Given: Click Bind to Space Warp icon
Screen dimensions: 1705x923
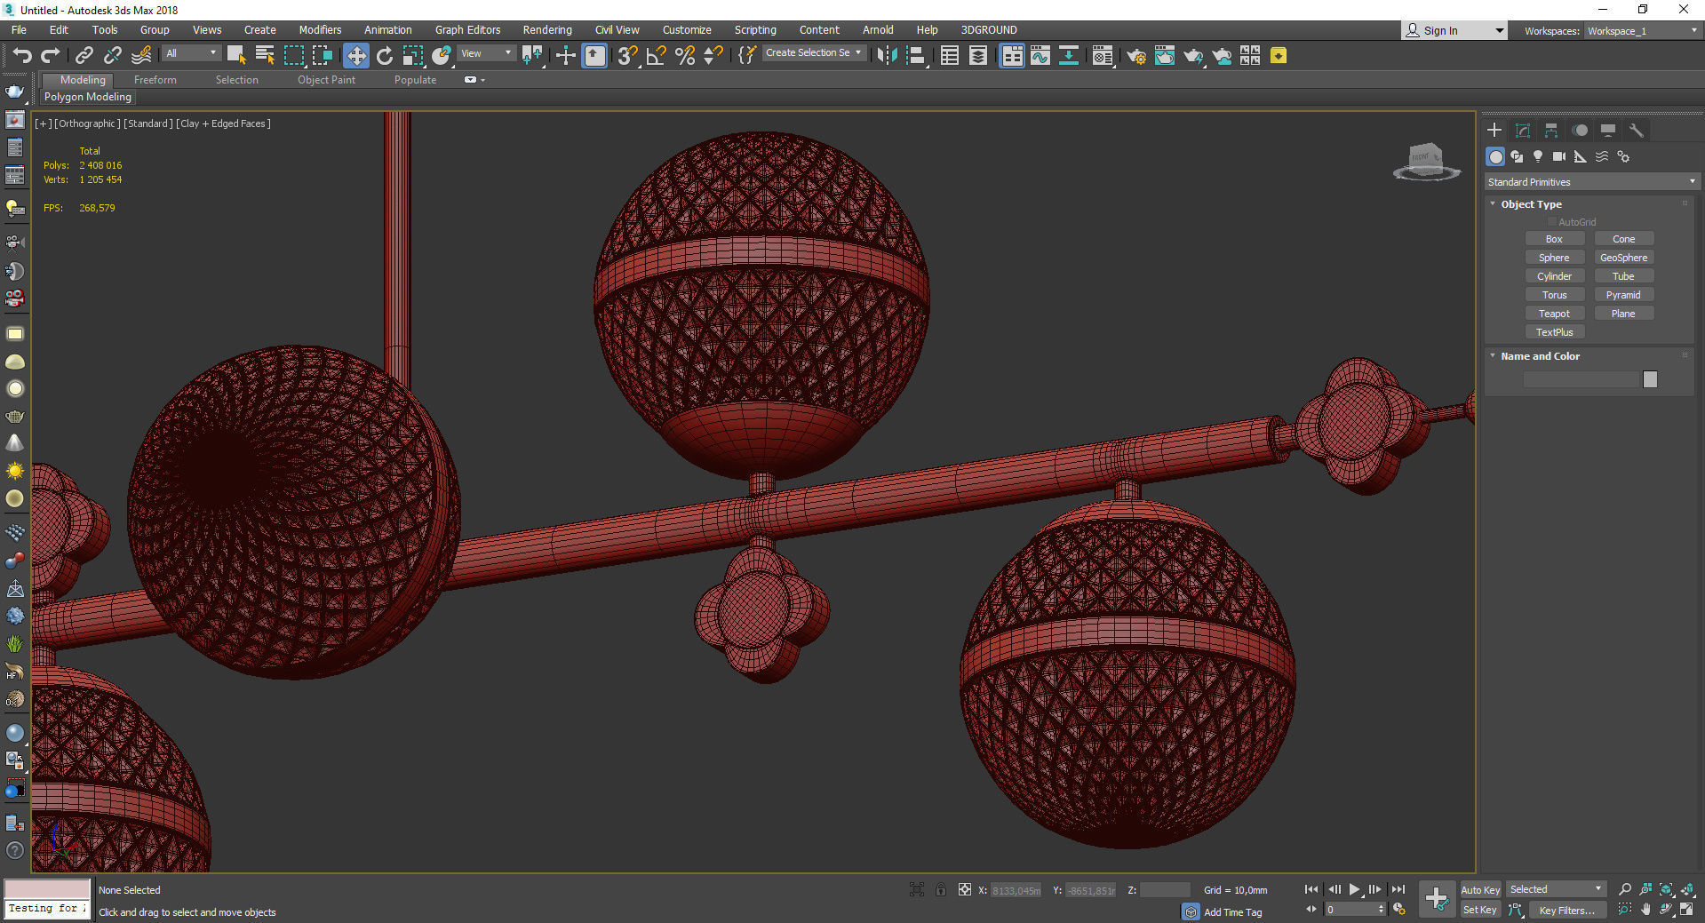Looking at the screenshot, I should [141, 56].
